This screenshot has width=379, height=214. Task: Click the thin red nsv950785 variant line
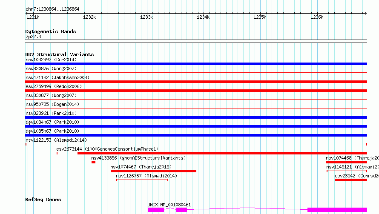click(x=196, y=108)
